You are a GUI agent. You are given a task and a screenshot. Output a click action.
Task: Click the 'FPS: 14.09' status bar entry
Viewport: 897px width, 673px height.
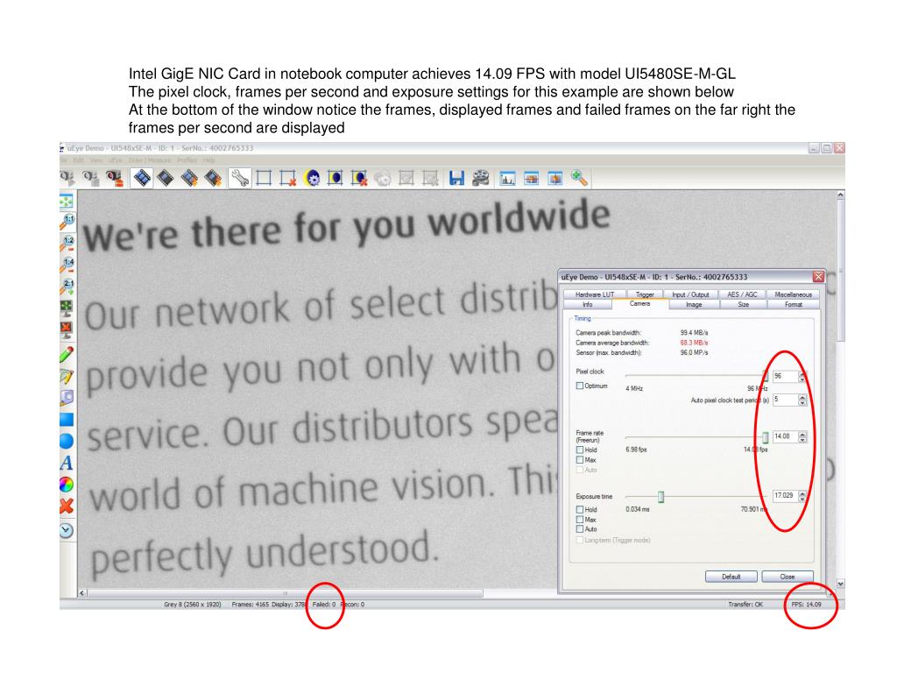click(806, 605)
